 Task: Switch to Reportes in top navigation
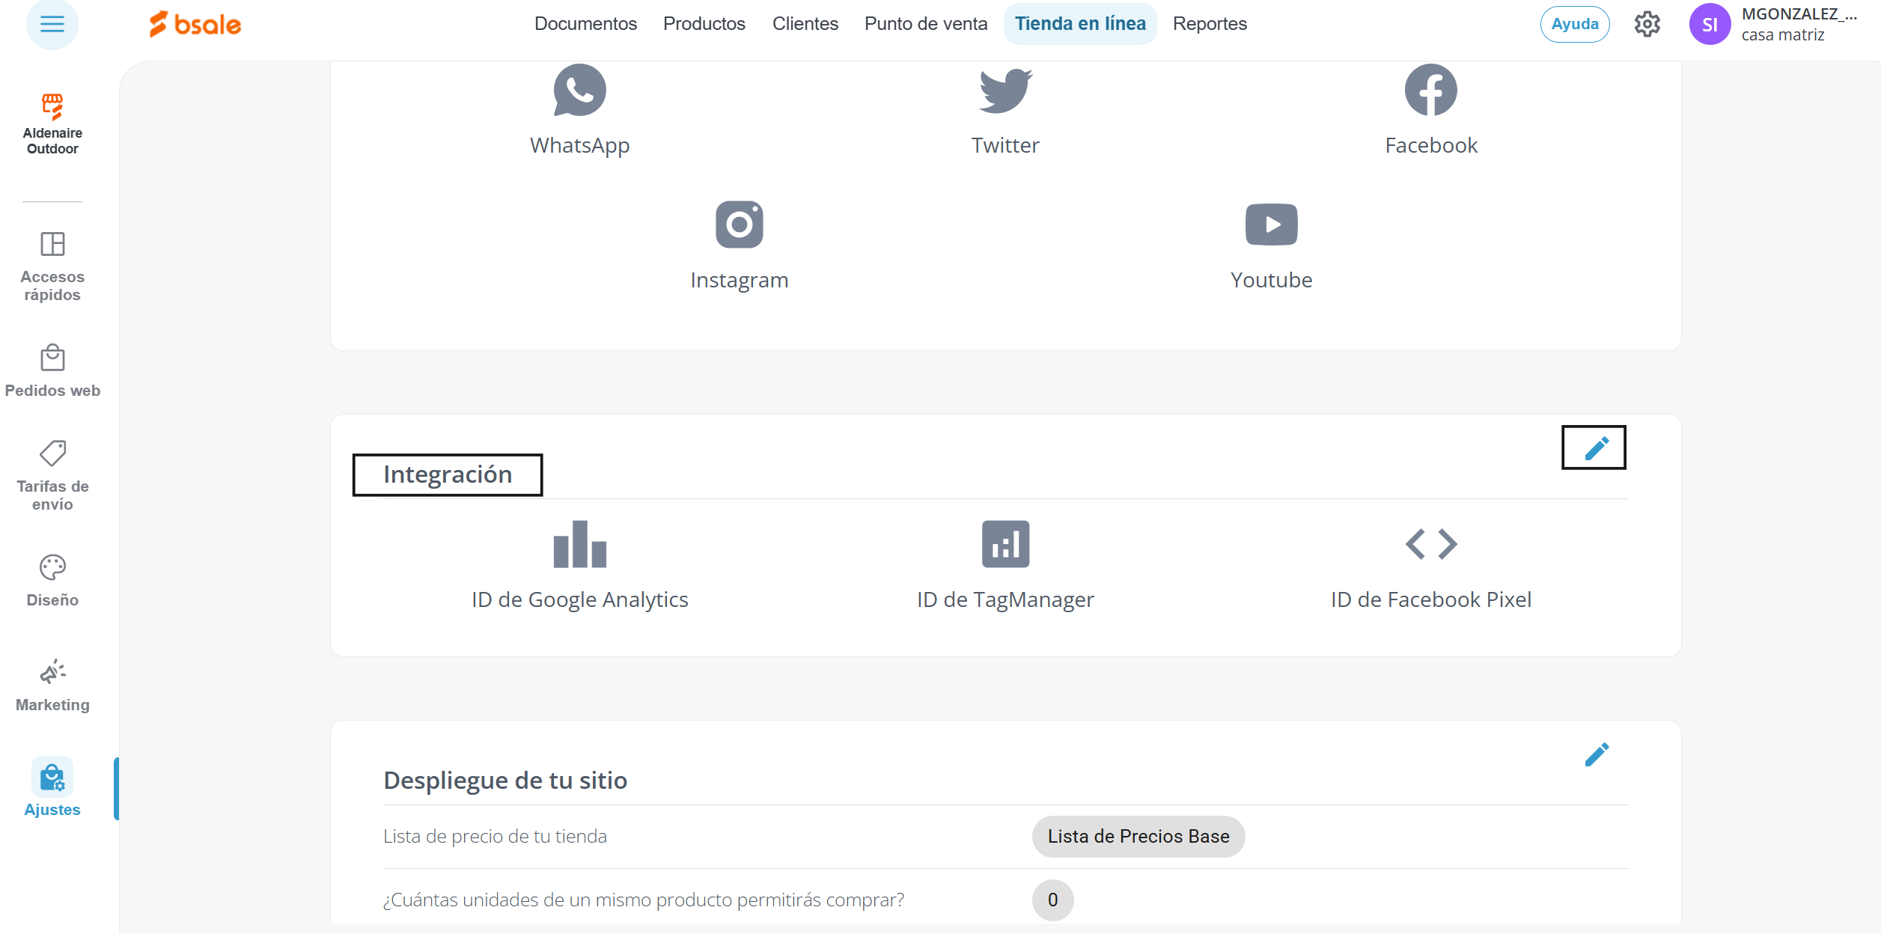[1210, 24]
